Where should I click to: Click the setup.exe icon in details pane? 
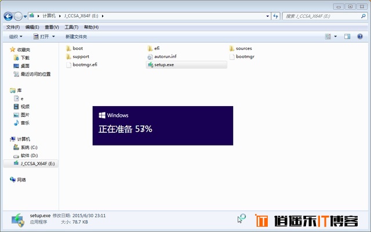(x=18, y=220)
